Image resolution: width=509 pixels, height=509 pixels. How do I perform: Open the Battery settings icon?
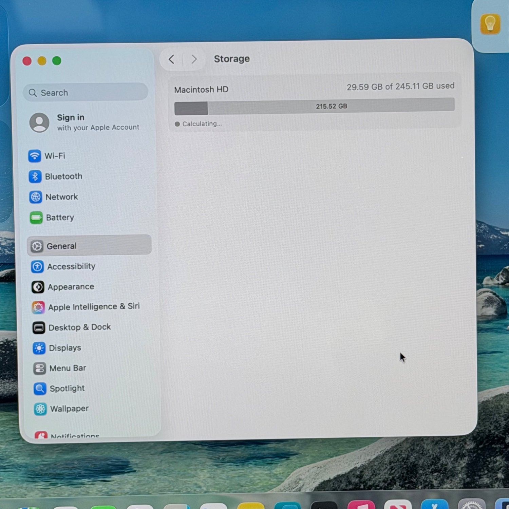click(x=36, y=218)
